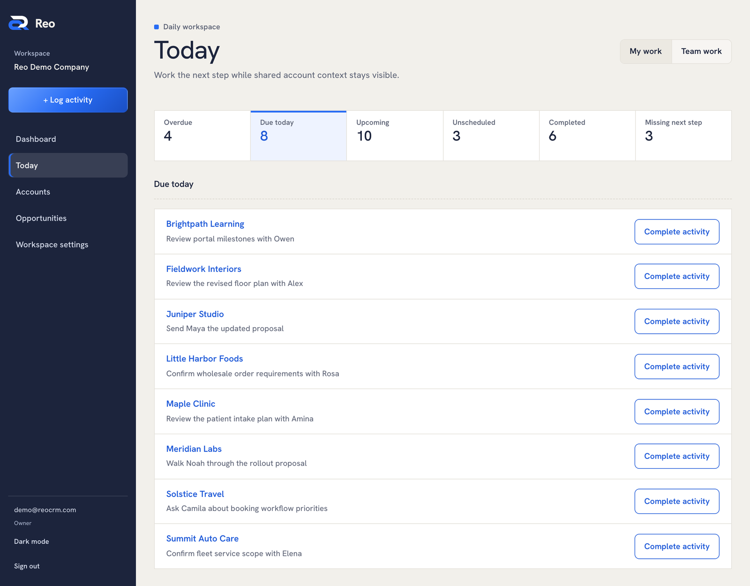Image resolution: width=750 pixels, height=586 pixels.
Task: Click the Reo Demo Company workspace name
Action: (52, 67)
